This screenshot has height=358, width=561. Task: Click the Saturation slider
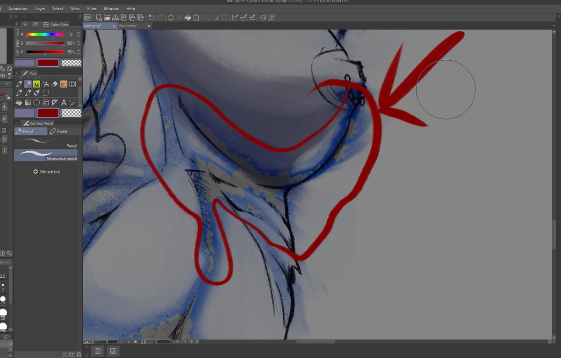[45, 43]
